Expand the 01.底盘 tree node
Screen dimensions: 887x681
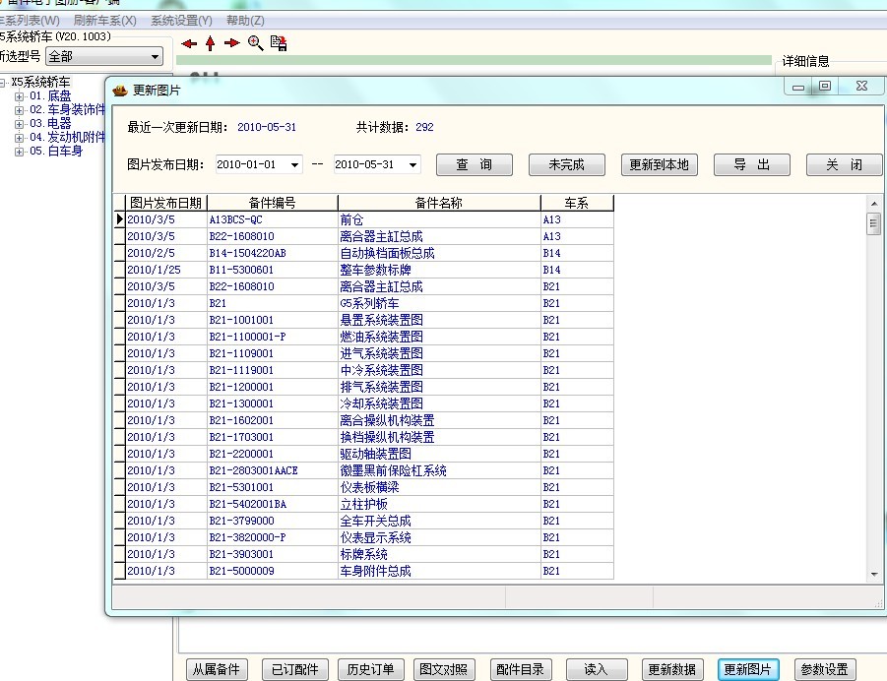click(x=20, y=96)
